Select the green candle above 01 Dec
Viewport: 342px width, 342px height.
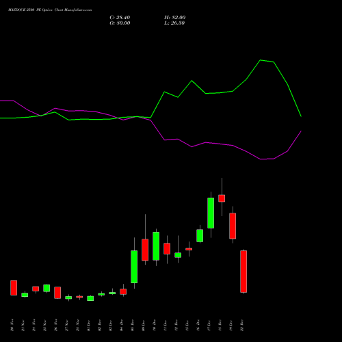[90, 298]
